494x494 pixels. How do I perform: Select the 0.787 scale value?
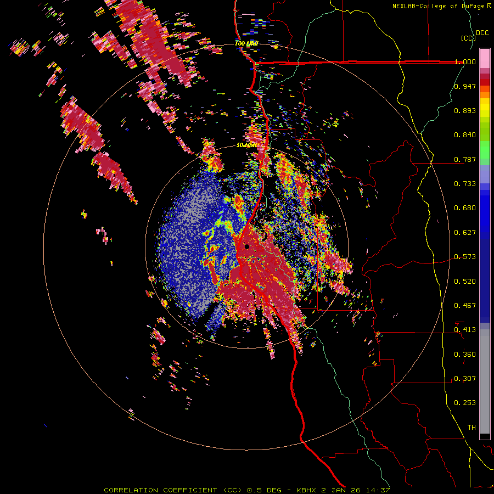pos(465,159)
